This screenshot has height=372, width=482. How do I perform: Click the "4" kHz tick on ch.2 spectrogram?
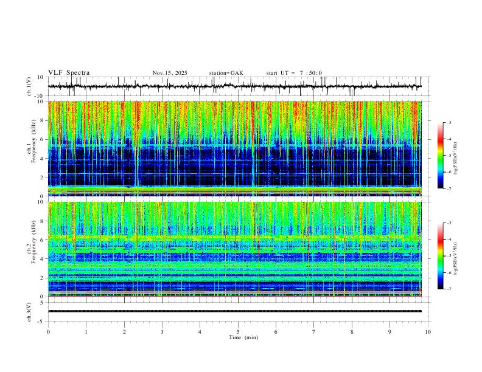pos(43,259)
